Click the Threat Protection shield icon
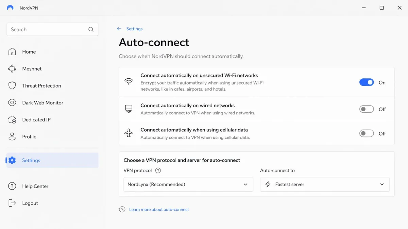The image size is (408, 229). click(x=12, y=85)
